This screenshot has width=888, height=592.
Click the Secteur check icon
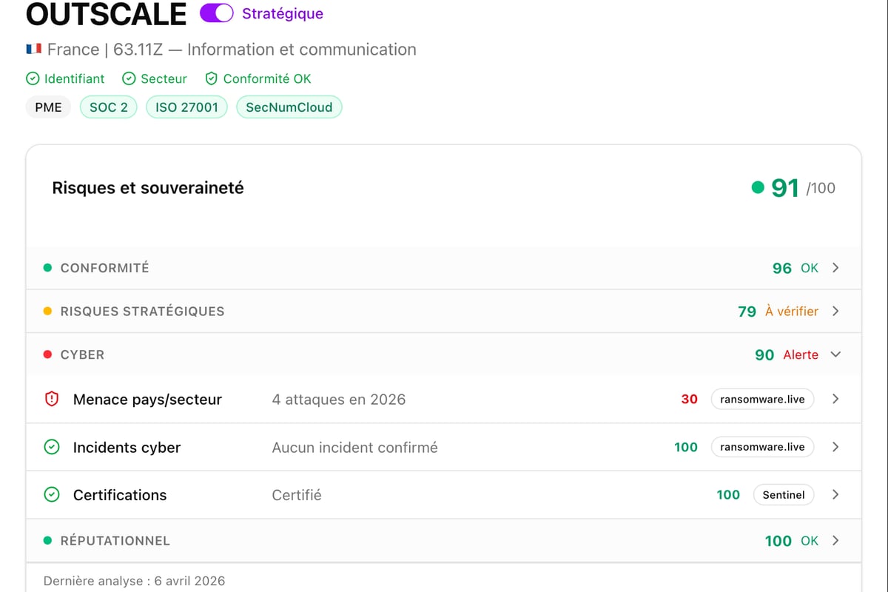129,78
